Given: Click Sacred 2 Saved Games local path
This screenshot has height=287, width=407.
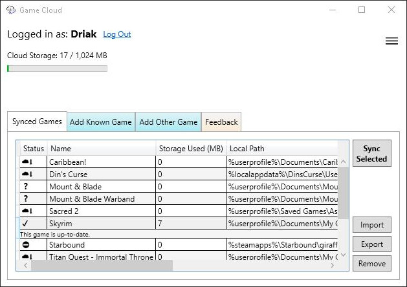Looking at the screenshot, I should click(x=283, y=211).
